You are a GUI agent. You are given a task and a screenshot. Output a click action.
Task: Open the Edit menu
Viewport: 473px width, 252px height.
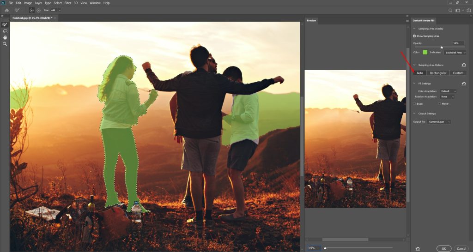point(18,3)
